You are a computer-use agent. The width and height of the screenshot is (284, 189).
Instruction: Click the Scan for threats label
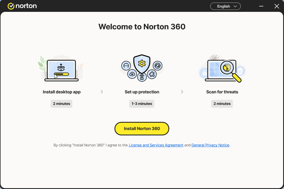point(222,92)
